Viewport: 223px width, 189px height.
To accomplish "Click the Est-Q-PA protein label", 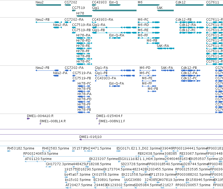I will [117, 84].
